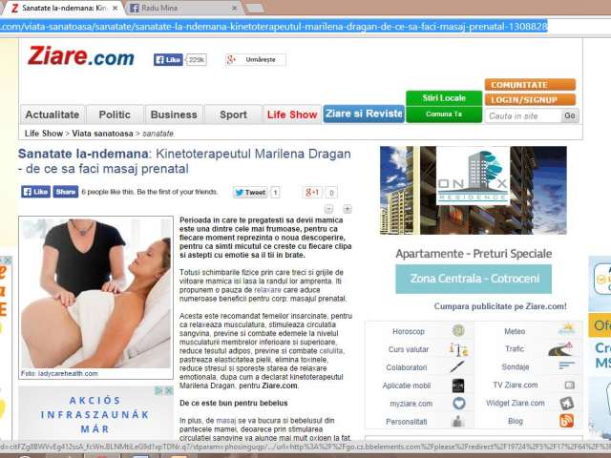Image resolution: width=611 pixels, height=458 pixels.
Task: Click the Personalitati text label
Action: (x=407, y=422)
